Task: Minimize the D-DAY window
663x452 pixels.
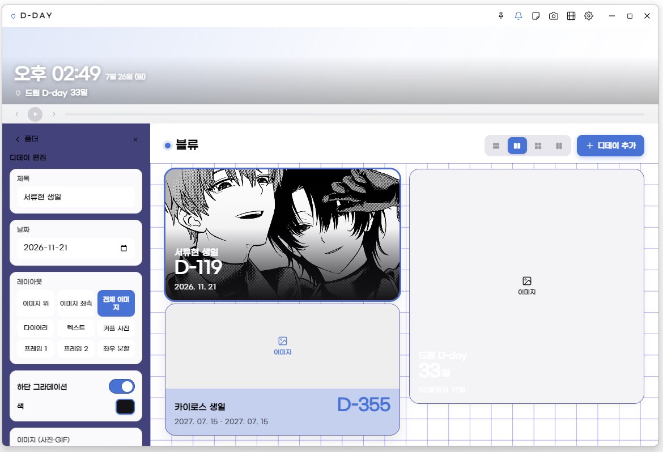Action: [612, 16]
